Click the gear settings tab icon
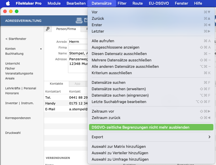The height and width of the screenshot is (165, 216). (48, 29)
